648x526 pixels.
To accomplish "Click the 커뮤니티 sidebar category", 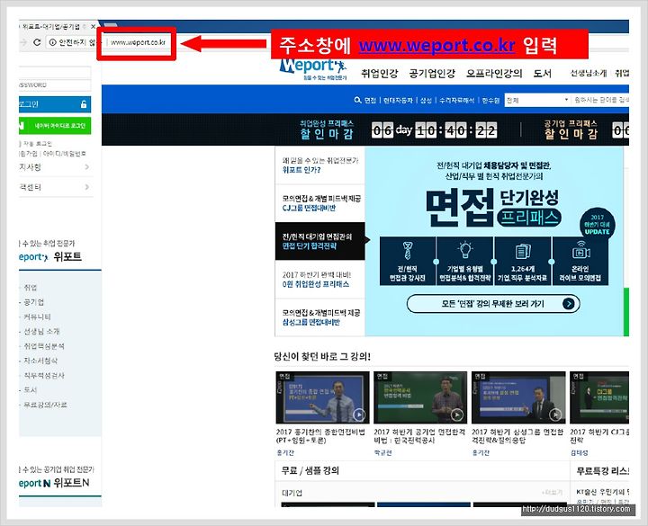I will pos(37,316).
